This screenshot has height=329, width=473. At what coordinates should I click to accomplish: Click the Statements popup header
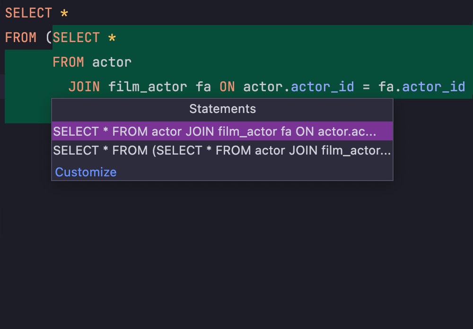pos(222,109)
